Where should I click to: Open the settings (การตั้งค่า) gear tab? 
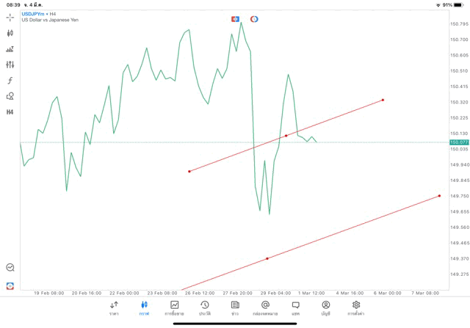coord(356,307)
